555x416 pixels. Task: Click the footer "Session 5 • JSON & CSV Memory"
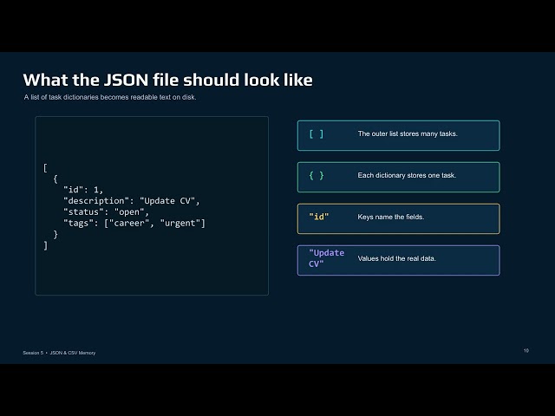point(59,353)
